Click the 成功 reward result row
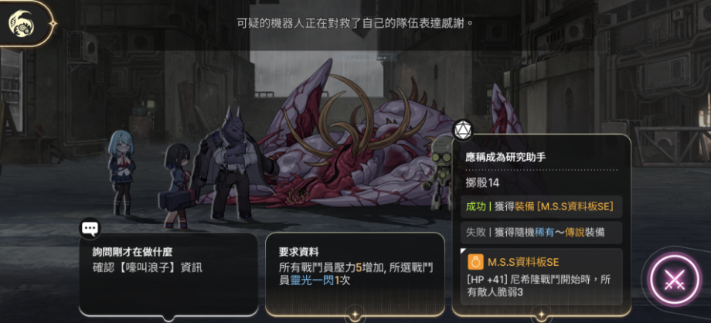This screenshot has width=711, height=323. pyautogui.click(x=541, y=206)
